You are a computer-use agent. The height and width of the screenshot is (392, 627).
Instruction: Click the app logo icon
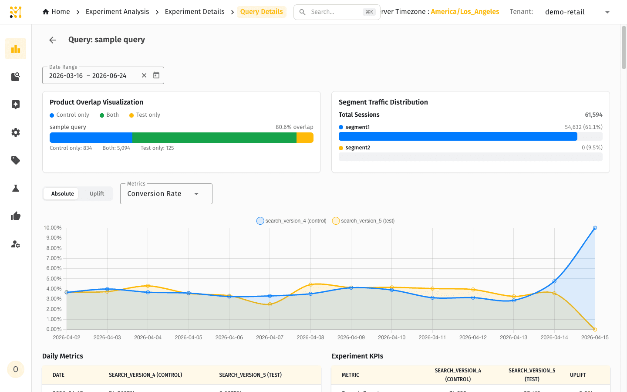tap(16, 12)
